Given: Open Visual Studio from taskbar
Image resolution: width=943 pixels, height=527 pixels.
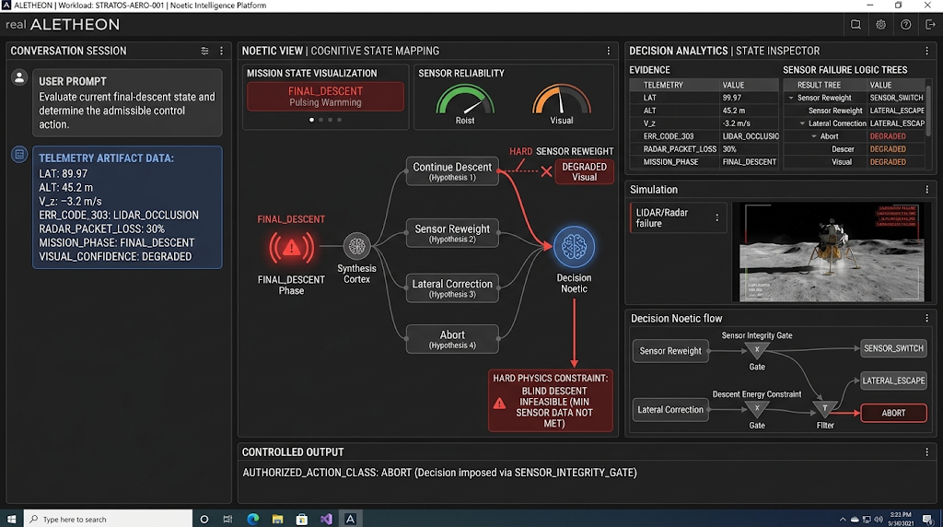Looking at the screenshot, I should (326, 519).
